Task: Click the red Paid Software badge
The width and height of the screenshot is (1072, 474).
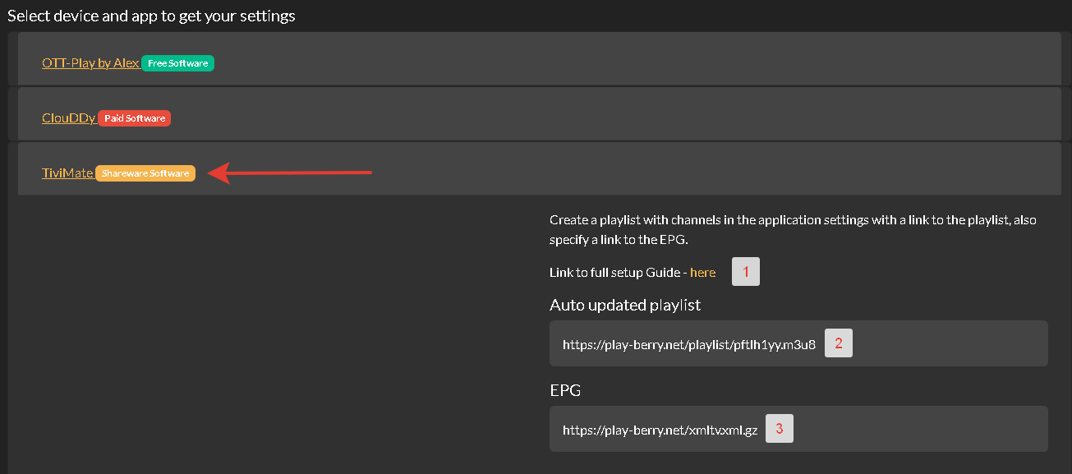Action: [x=134, y=118]
